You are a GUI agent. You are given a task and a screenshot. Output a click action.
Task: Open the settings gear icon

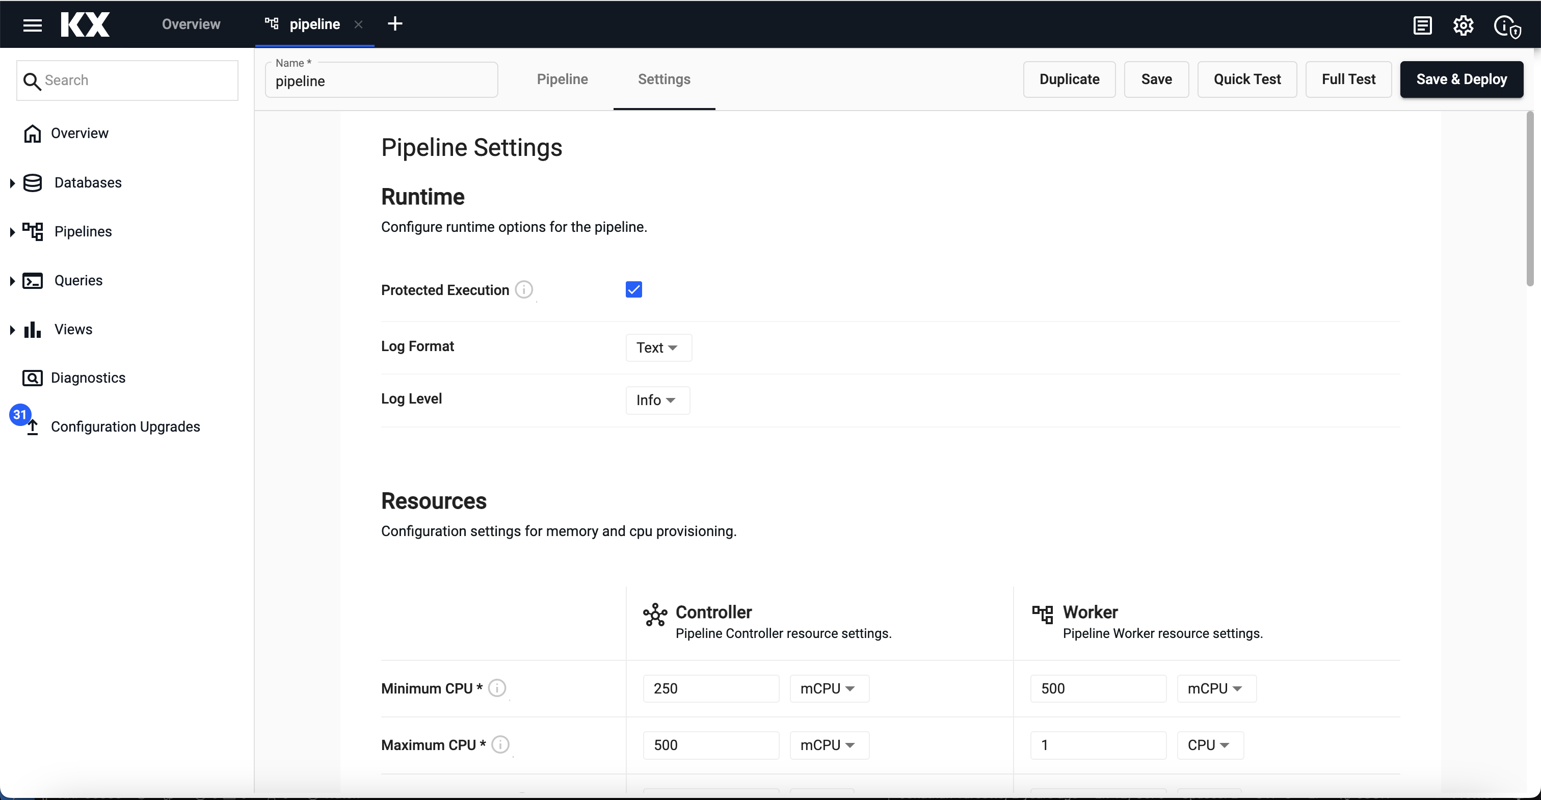point(1463,25)
